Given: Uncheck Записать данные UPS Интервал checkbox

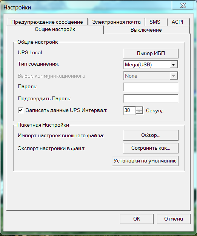Looking at the screenshot, I should coord(21,110).
